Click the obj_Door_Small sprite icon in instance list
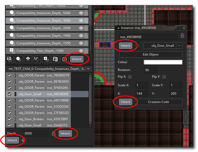Viewport: 198px width, 152px height. [15, 94]
